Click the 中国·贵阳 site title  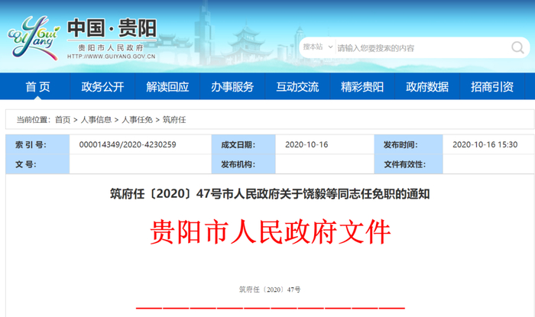pos(112,28)
